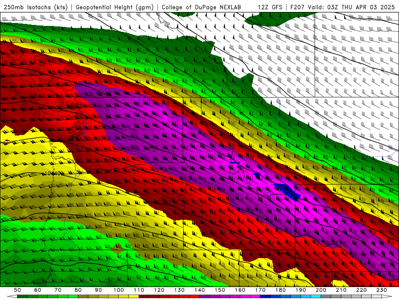Click the "College of DuPage NEXLAB" header text

click(201, 7)
